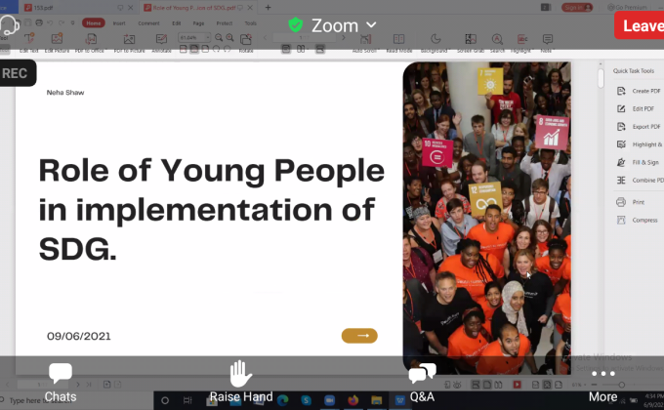This screenshot has width=664, height=410.
Task: Select the Compress tool
Action: [643, 221]
